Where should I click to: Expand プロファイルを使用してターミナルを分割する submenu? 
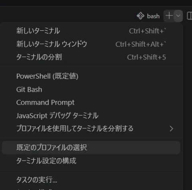click(91, 129)
